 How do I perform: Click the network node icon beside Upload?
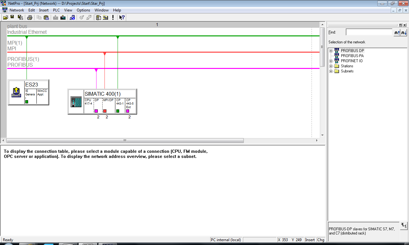point(73,17)
